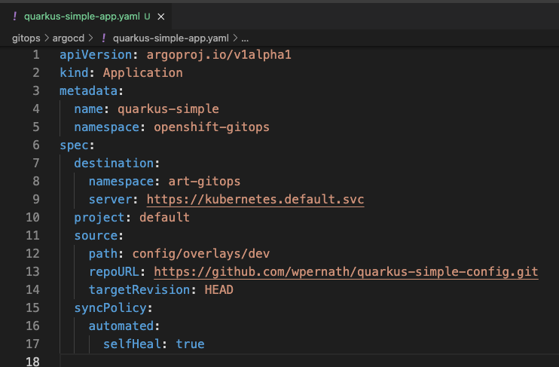
Task: Open the https://kubernetes.default.svc link
Action: 255,200
